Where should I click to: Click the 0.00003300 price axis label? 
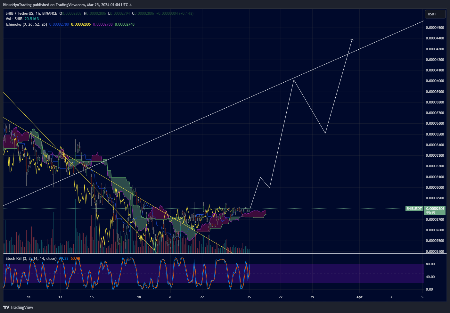point(435,155)
